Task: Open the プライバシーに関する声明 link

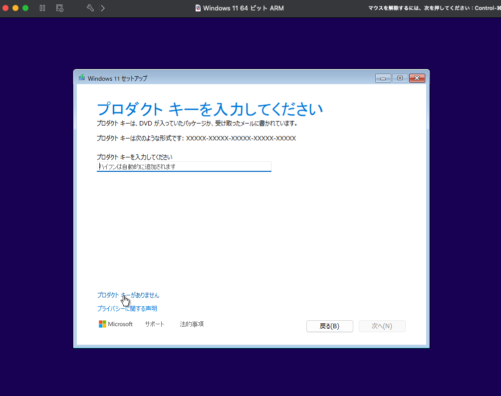Action: tap(127, 309)
